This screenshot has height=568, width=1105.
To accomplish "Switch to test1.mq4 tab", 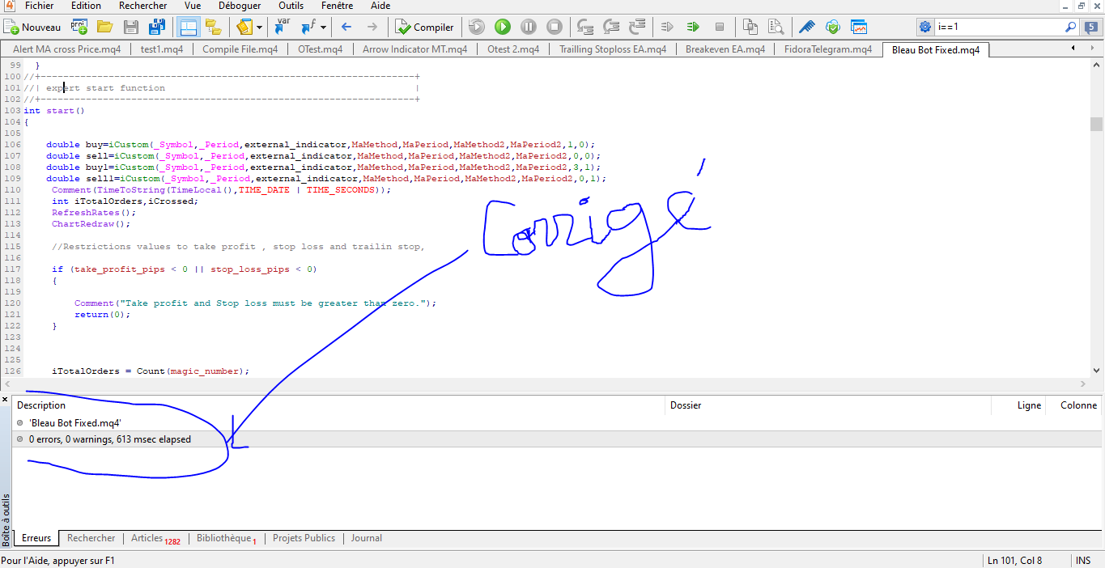I will coord(162,49).
